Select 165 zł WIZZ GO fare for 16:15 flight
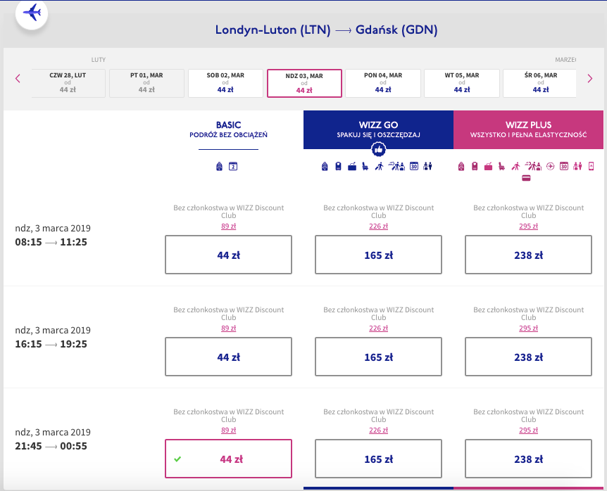Screen dimensions: 607x491 pyautogui.click(x=378, y=357)
